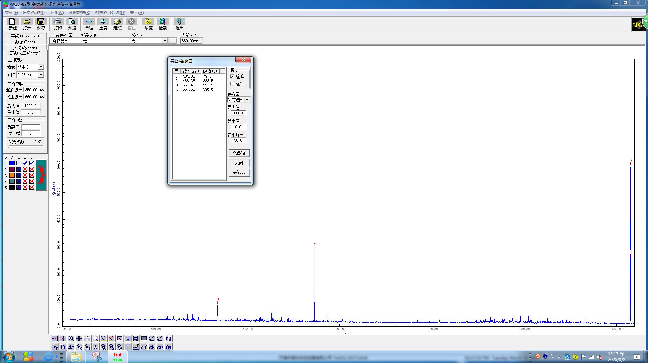Viewport: 648px width, 363px height.
Task: Click the R= tool icon
Action: pyautogui.click(x=71, y=347)
